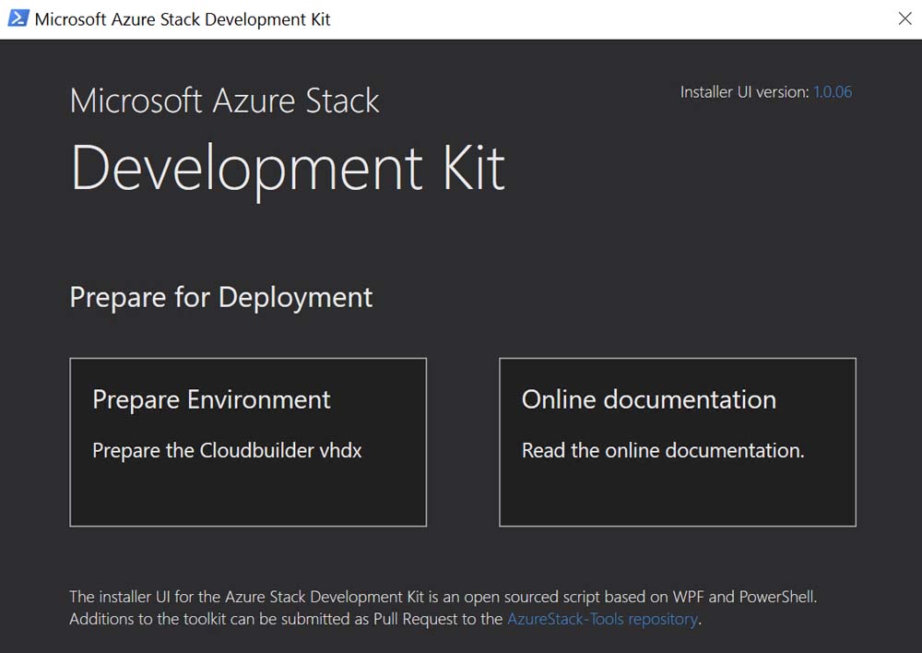Click the 'Prepare Environment' tile title
Image resolution: width=922 pixels, height=653 pixels.
(211, 399)
